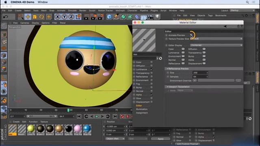260x146 pixels.
Task: Click the material preview thumbnail
Action: tap(144, 40)
